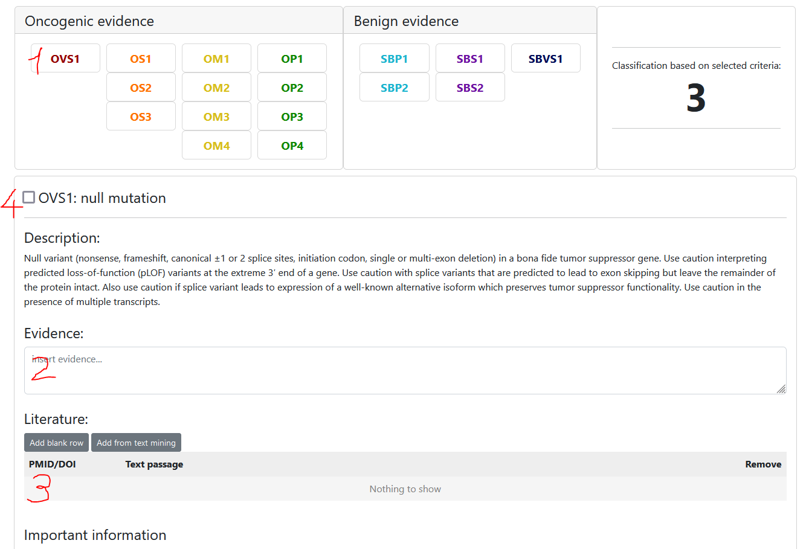Select the OM4 criterion button

coord(216,146)
